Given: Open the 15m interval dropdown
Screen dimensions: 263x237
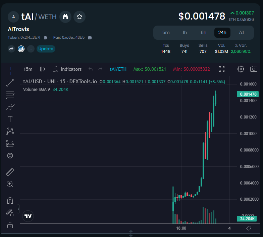Looking at the screenshot, I should pyautogui.click(x=28, y=69).
